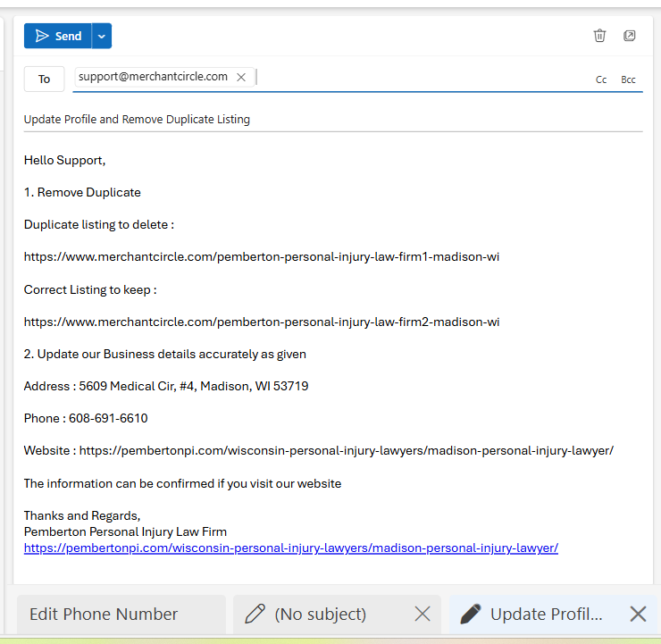Click the "Thanks and Regards," line
661x644 pixels.
click(x=82, y=515)
